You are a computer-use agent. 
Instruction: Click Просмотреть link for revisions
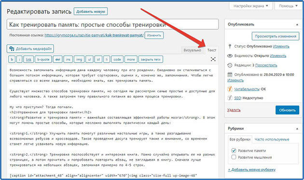pyautogui.click(x=266, y=65)
